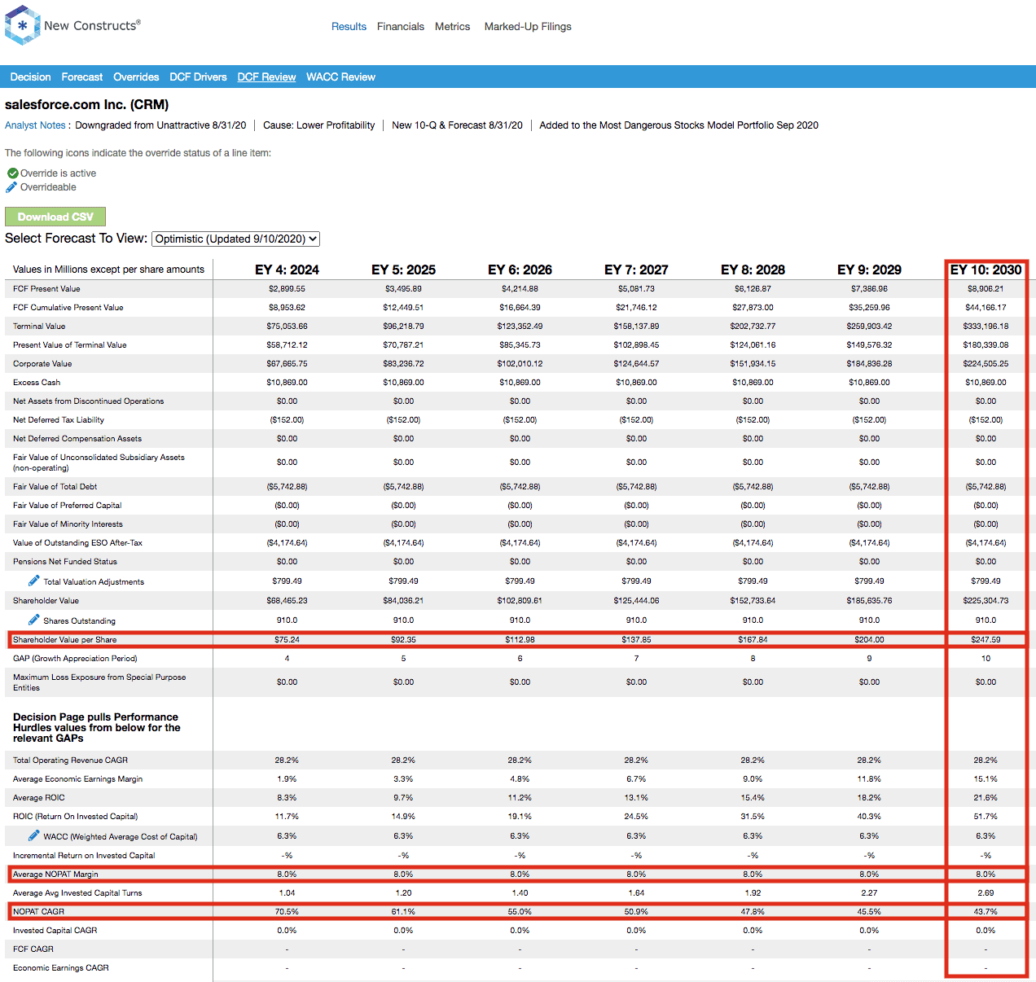Click the Average Economic Earnings Margin label
Screen dimensions: 1036x982
click(78, 779)
